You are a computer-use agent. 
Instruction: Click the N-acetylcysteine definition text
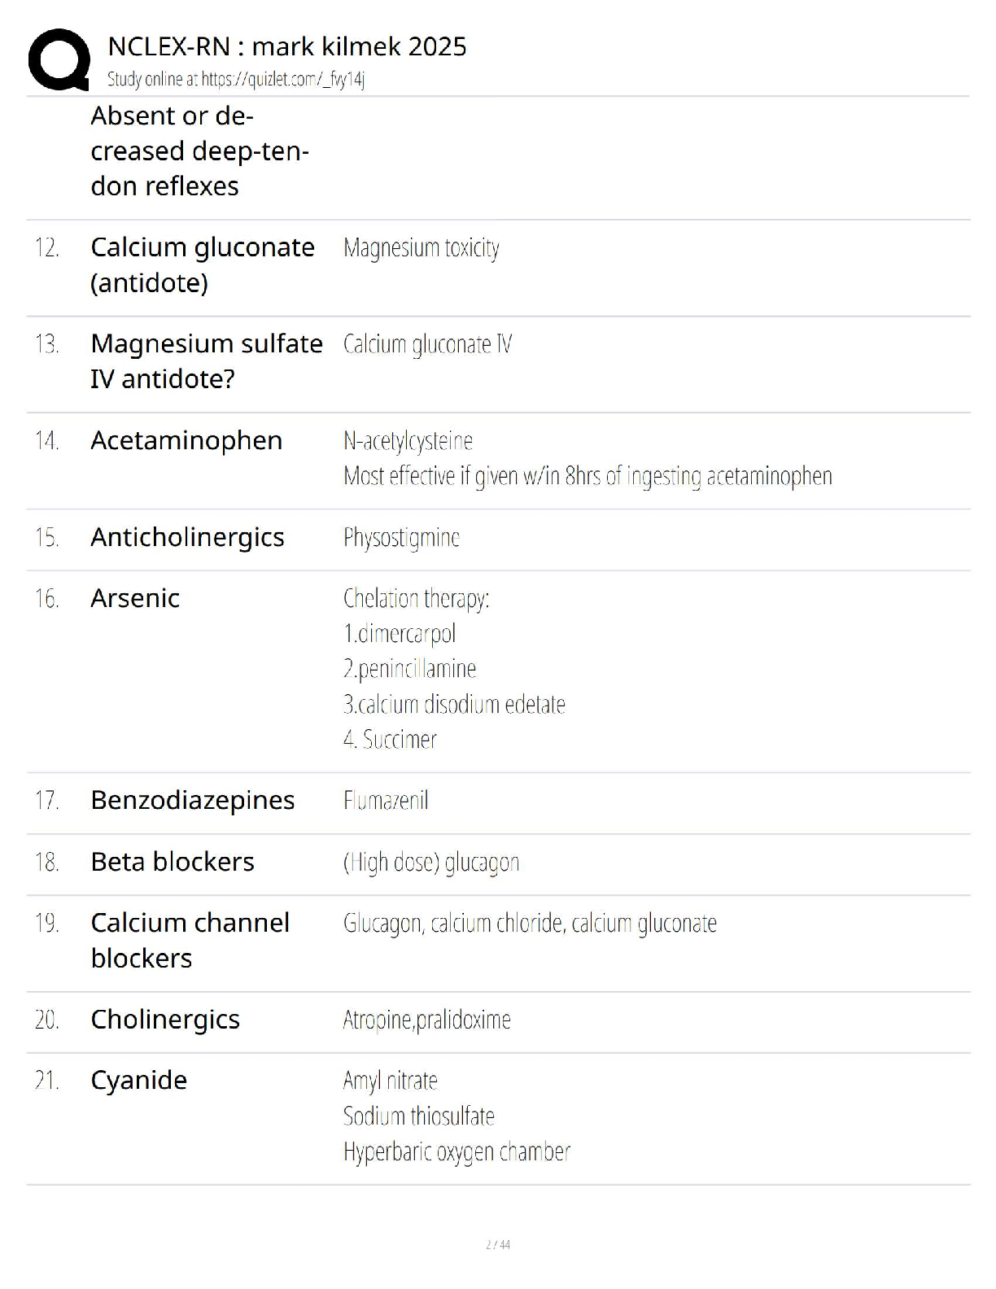point(408,441)
